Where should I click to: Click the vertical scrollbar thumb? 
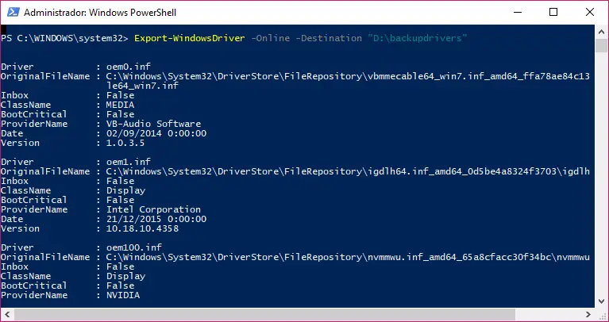coord(601,46)
